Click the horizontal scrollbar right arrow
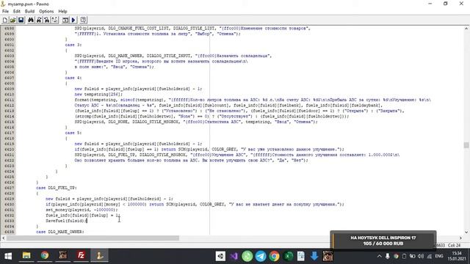 (460, 238)
